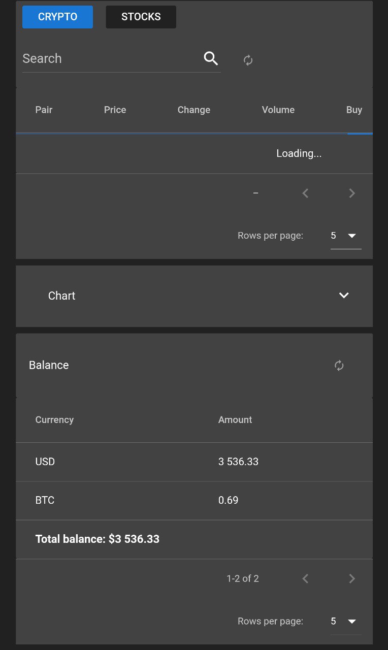The image size is (388, 650).
Task: Select the USD balance row
Action: [x=194, y=462]
